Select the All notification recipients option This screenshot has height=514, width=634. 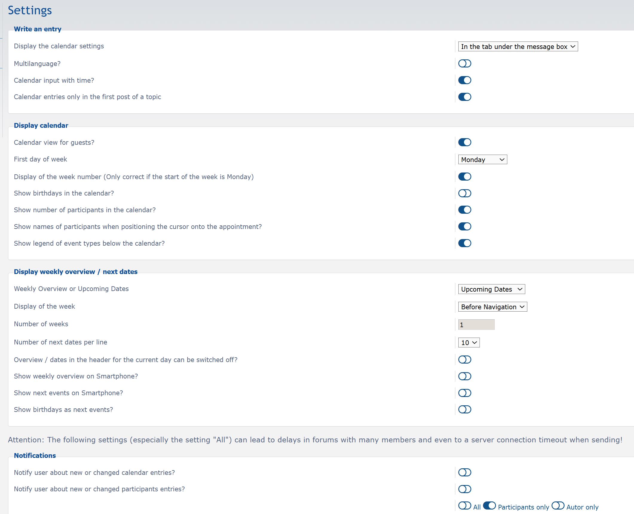coord(465,506)
